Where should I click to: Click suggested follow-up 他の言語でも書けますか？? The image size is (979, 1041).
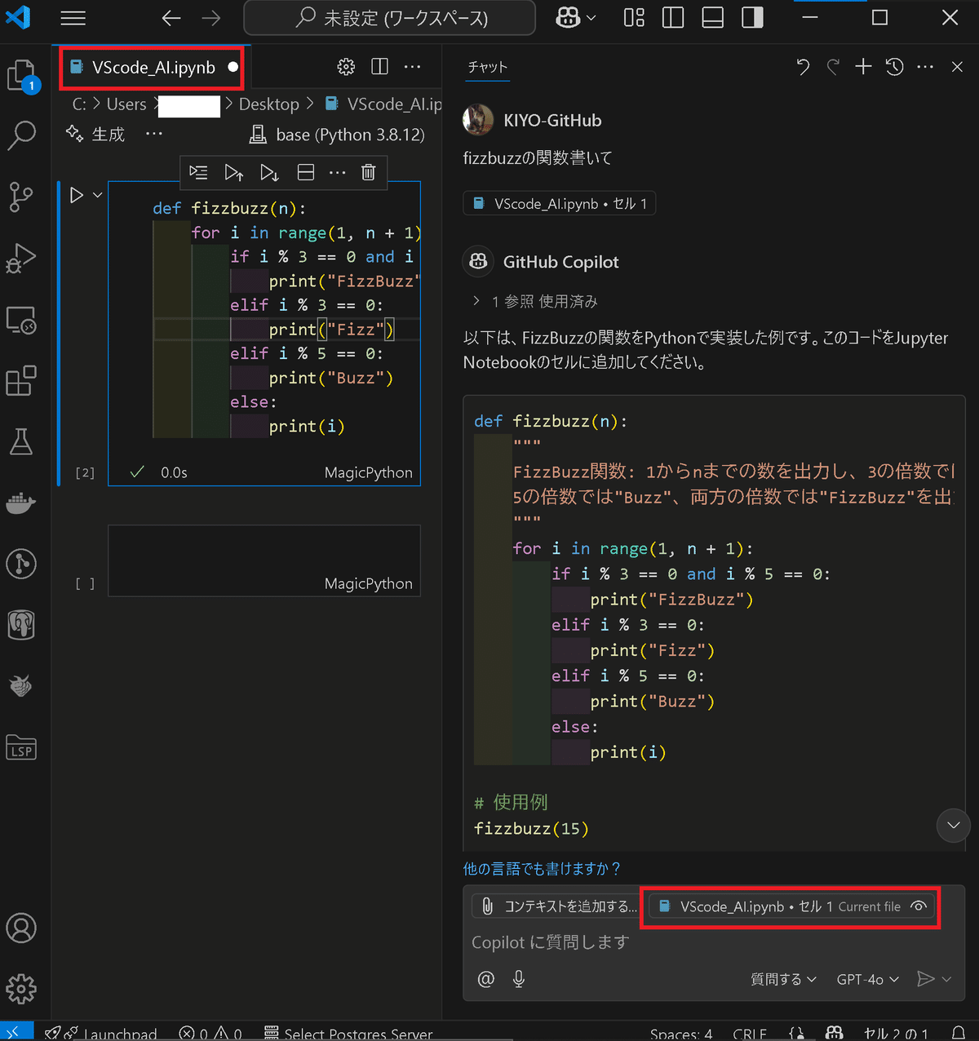[x=542, y=869]
